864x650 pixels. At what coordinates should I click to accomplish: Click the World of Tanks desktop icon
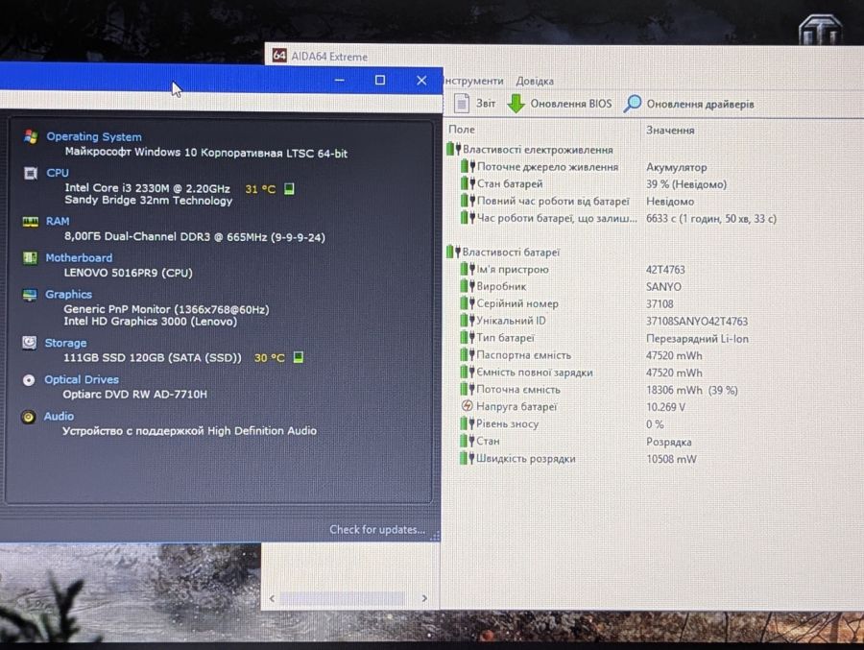click(x=821, y=31)
